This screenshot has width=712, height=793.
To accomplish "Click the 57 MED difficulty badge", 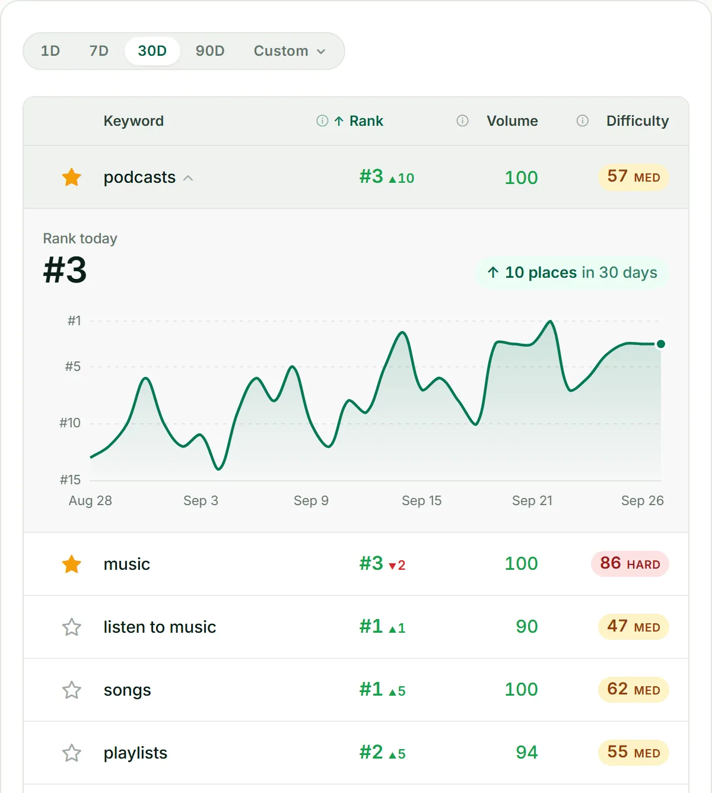I will tap(634, 177).
